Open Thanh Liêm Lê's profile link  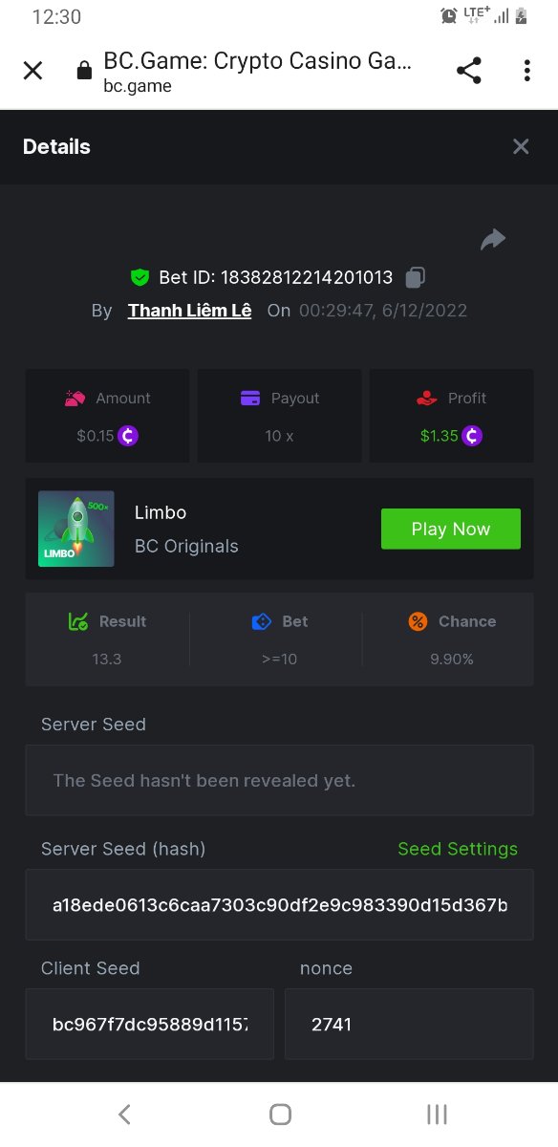tap(190, 311)
